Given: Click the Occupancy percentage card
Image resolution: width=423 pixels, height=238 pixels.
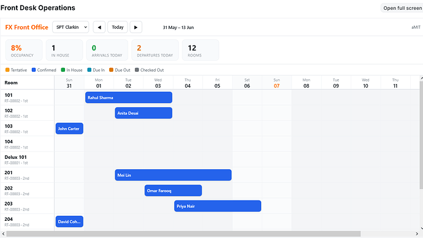Looking at the screenshot, I should (24, 50).
